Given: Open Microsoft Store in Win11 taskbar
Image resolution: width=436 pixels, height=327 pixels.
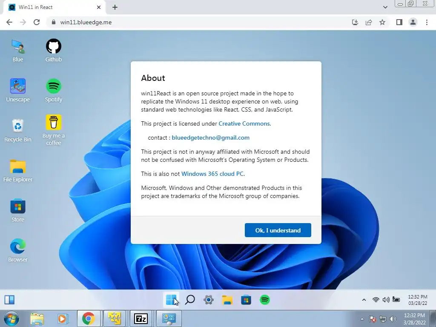Looking at the screenshot, I should (x=246, y=300).
